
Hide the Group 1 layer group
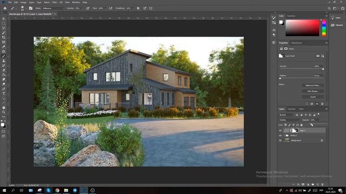point(280,135)
